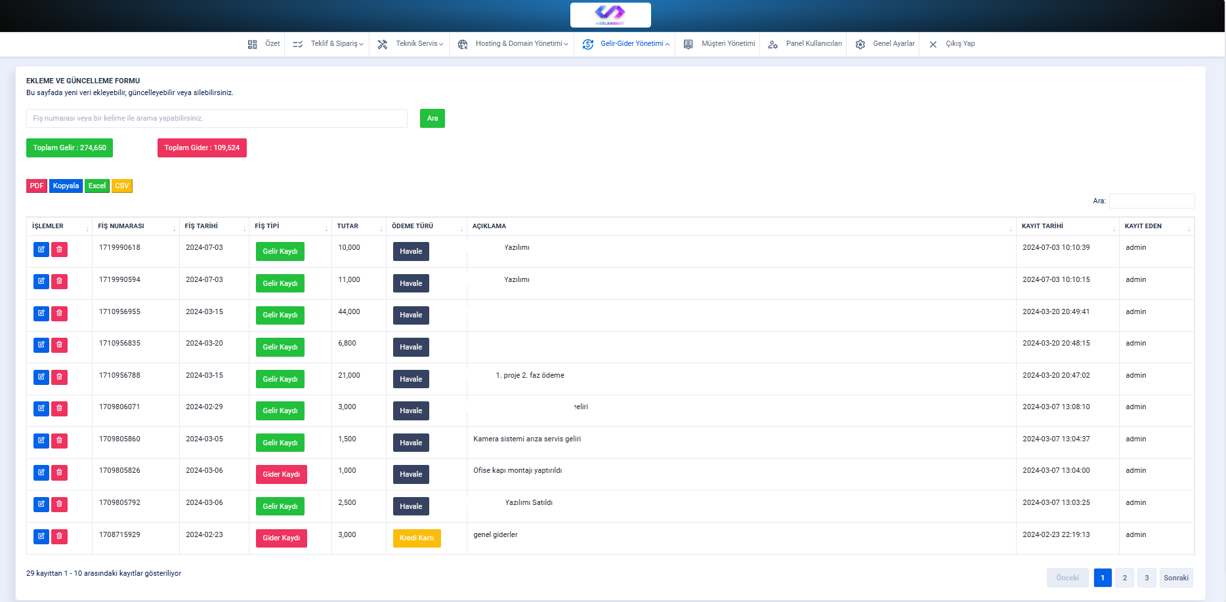Sort table by Tutar column
This screenshot has height=602, width=1226.
click(x=359, y=226)
